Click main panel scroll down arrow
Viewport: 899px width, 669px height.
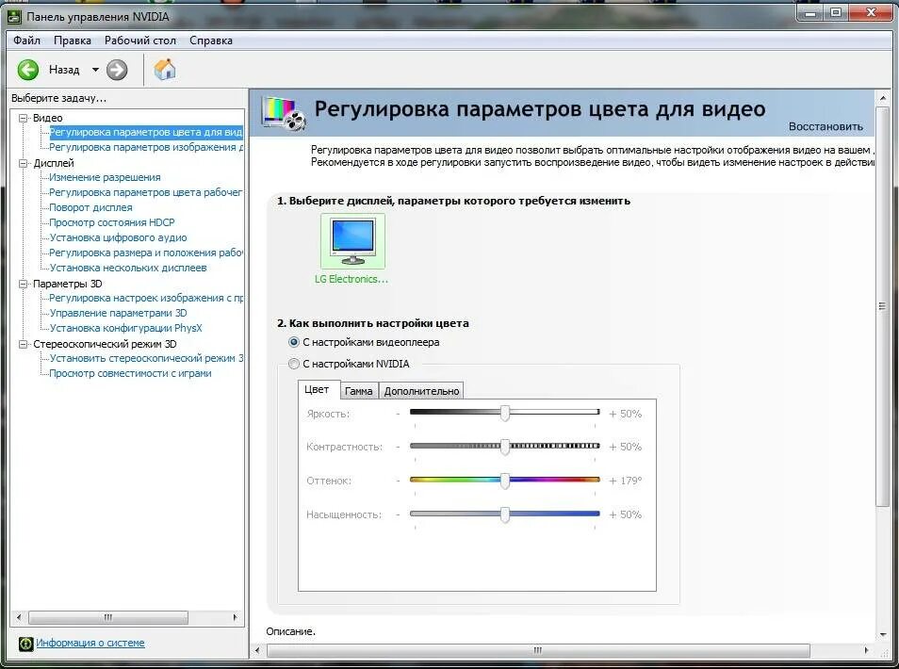point(882,634)
